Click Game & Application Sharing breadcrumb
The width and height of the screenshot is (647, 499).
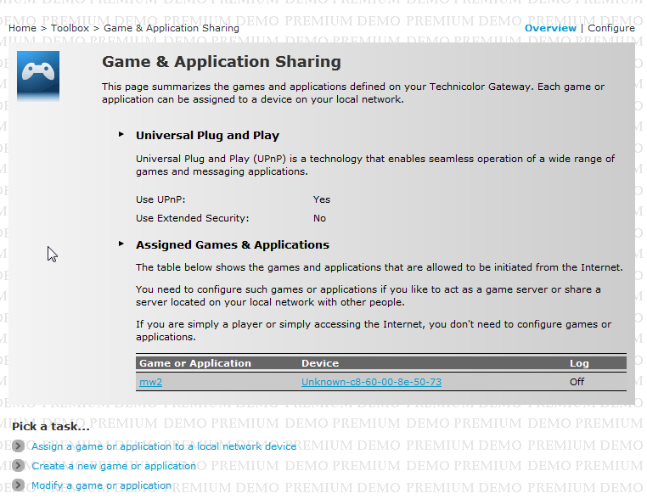click(x=172, y=28)
